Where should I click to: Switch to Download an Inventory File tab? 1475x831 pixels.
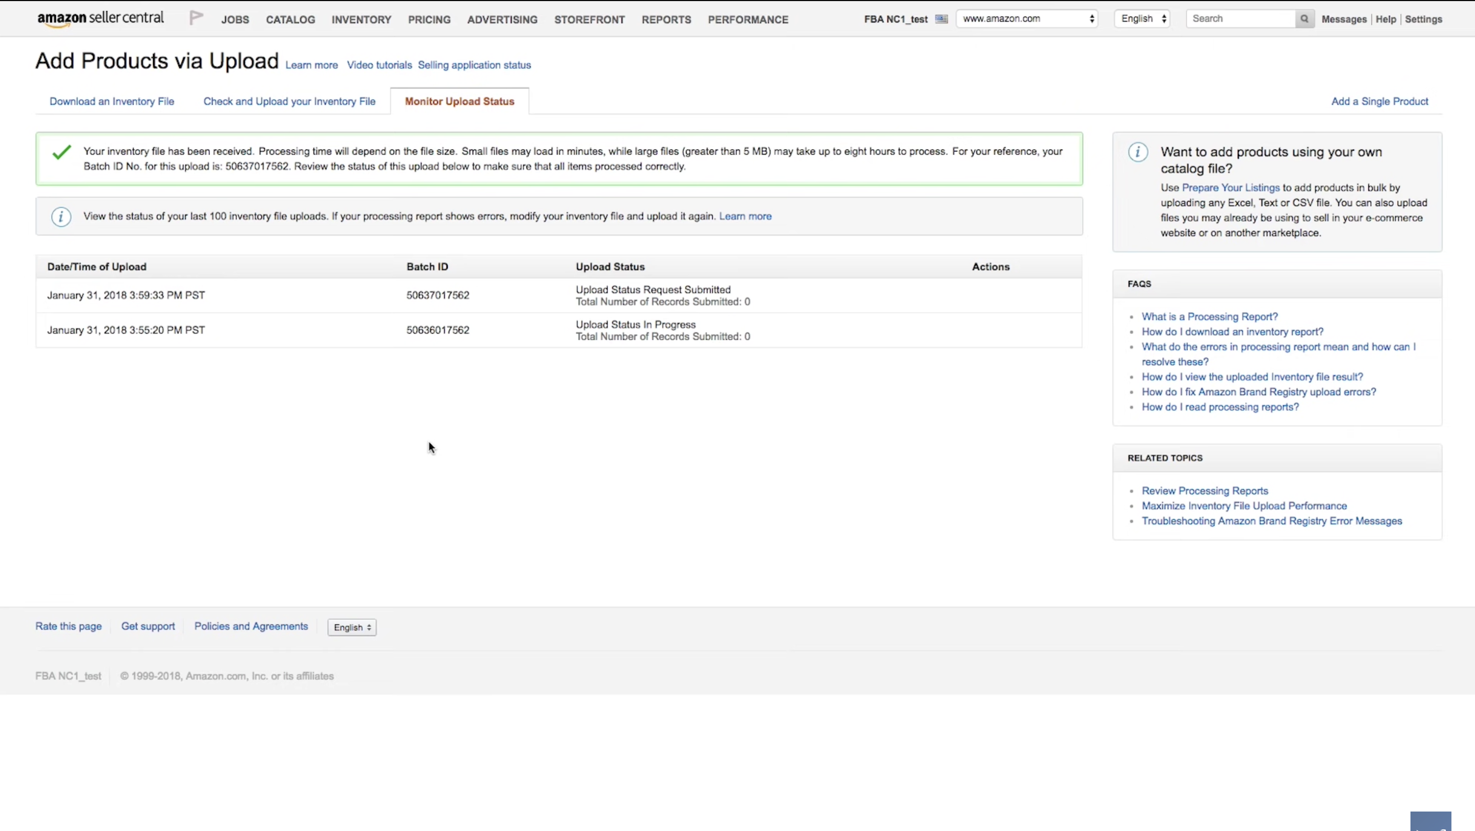(112, 101)
